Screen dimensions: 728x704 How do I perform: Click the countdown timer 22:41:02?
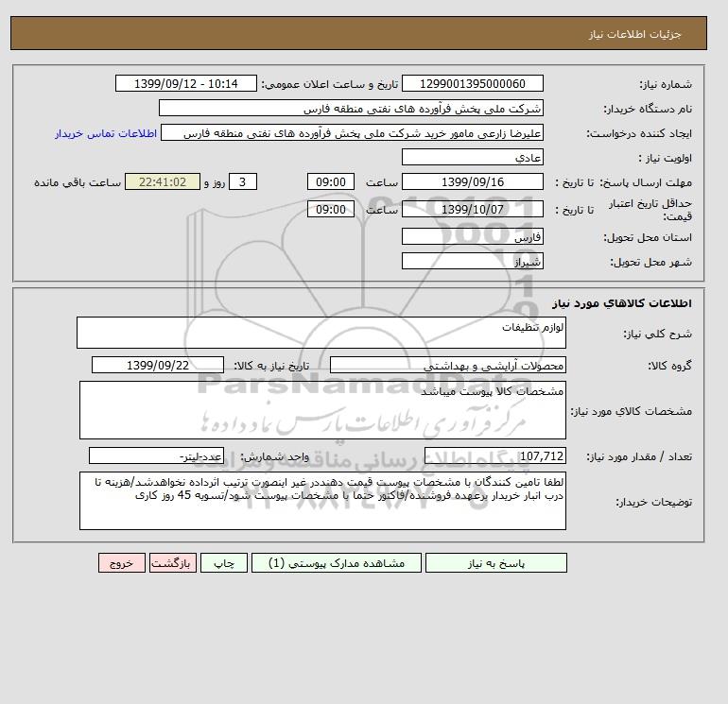point(163,182)
